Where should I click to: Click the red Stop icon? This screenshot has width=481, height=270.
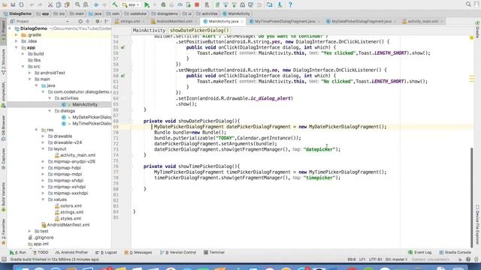[197, 4]
